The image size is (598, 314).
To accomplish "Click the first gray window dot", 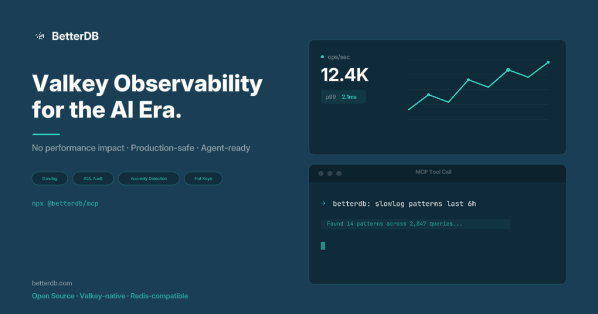I will (x=321, y=173).
